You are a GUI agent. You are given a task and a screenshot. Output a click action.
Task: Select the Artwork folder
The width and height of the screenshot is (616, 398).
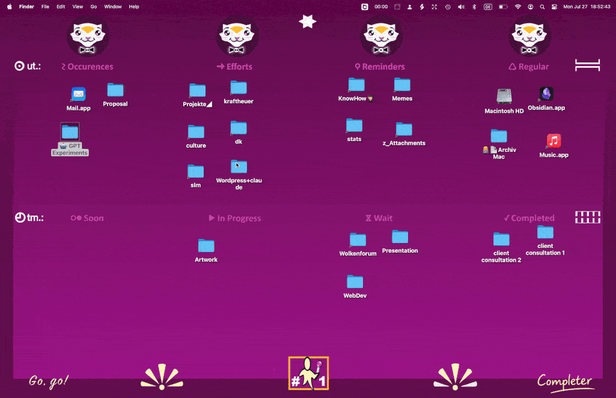point(206,246)
